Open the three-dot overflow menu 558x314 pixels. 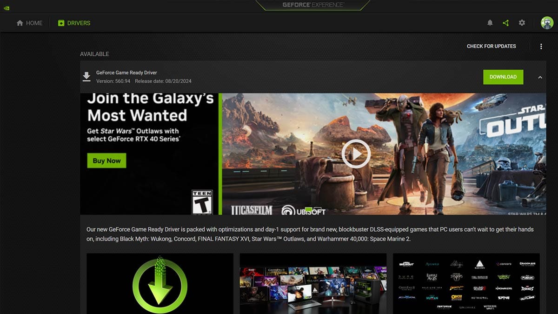tap(541, 46)
